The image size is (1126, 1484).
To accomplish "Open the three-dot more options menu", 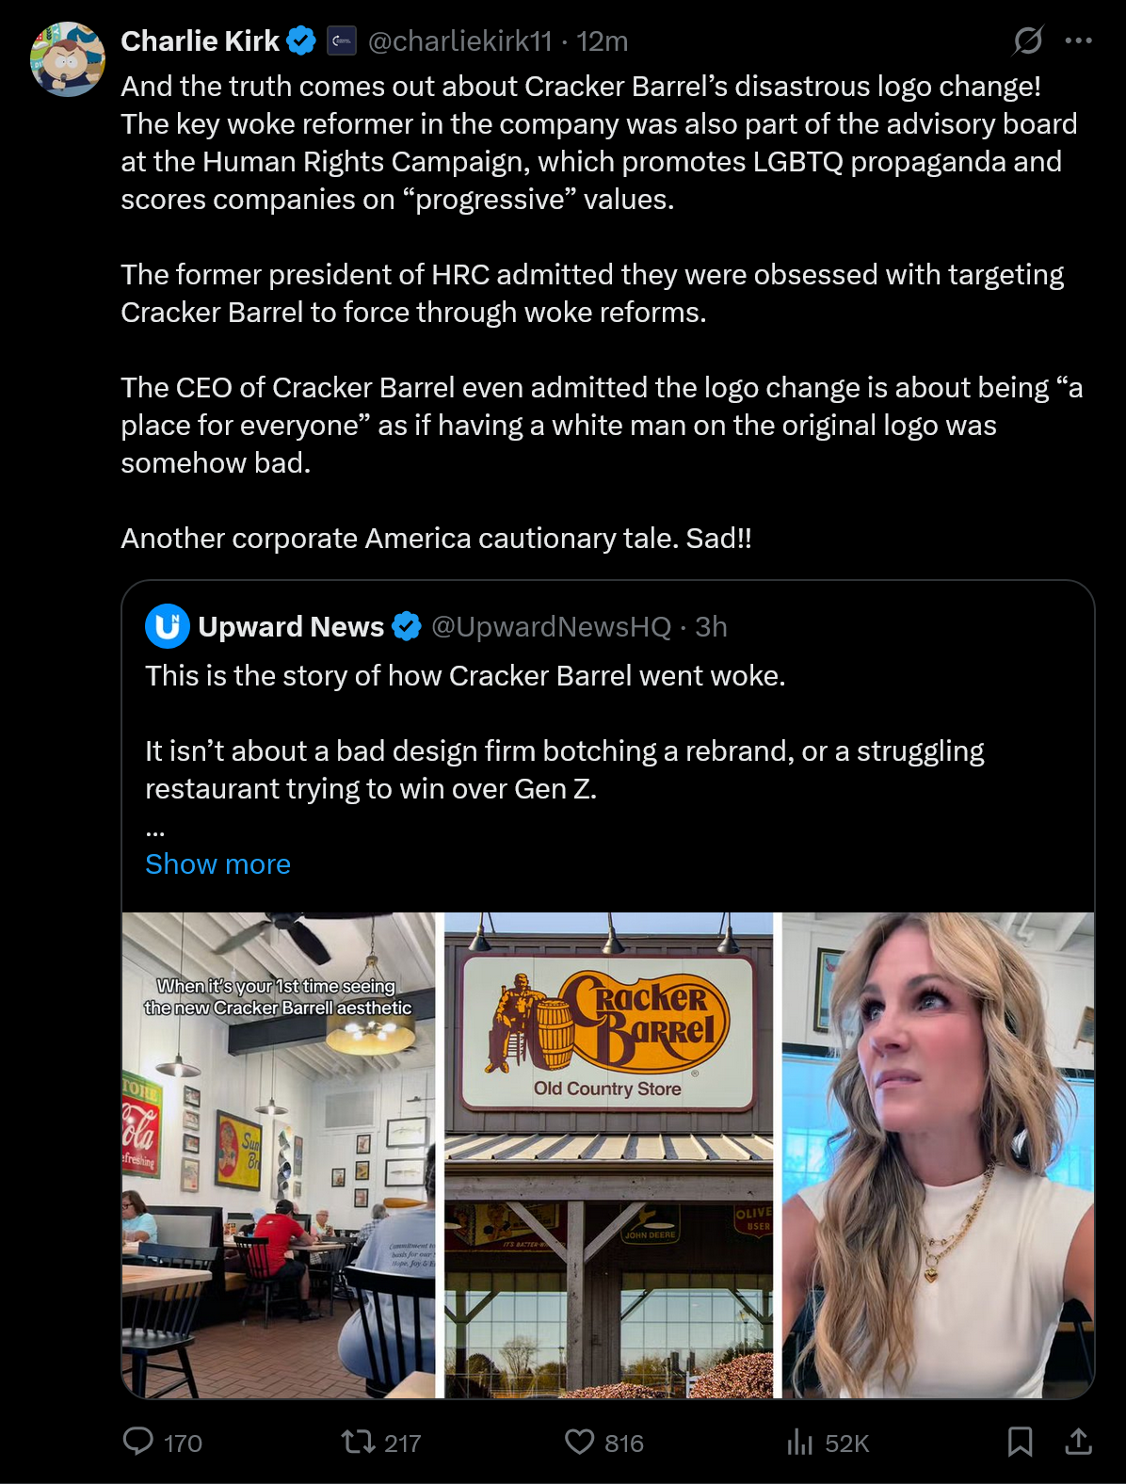I will pos(1078,40).
